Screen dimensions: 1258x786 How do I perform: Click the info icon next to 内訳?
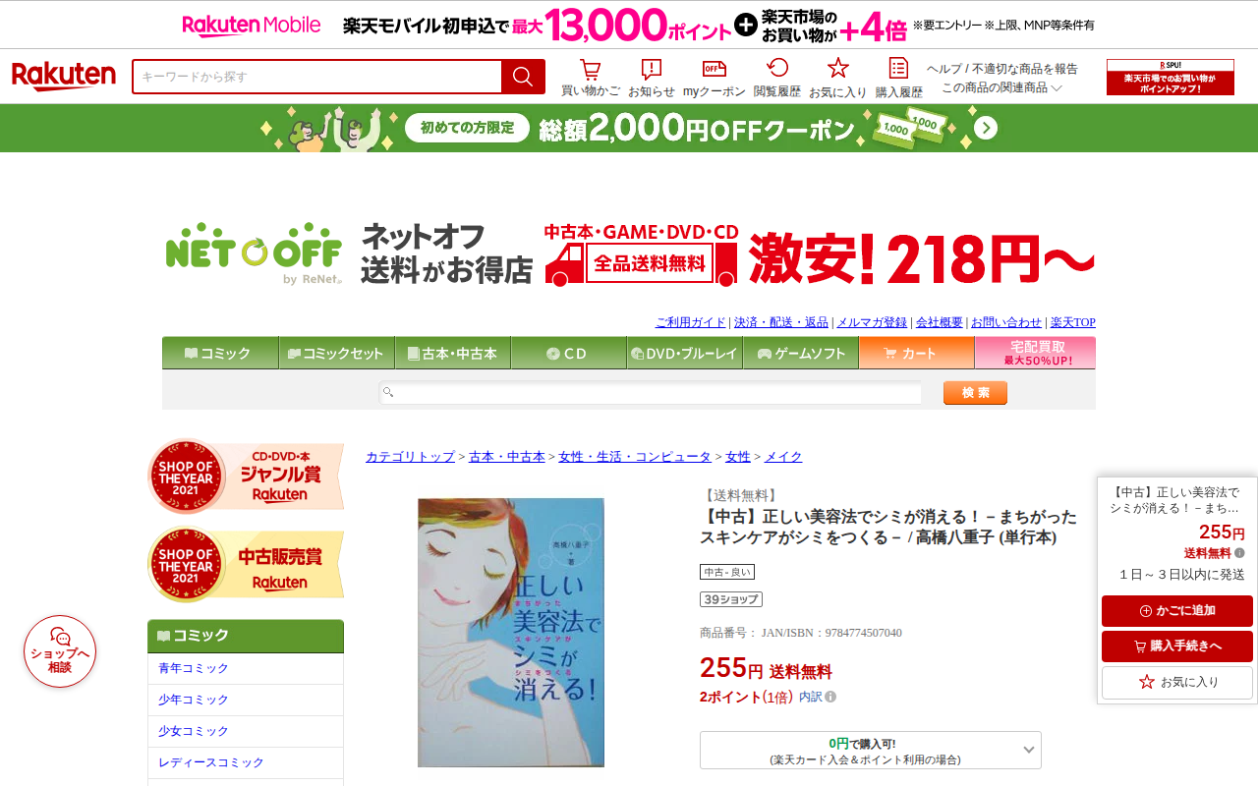[x=830, y=697]
